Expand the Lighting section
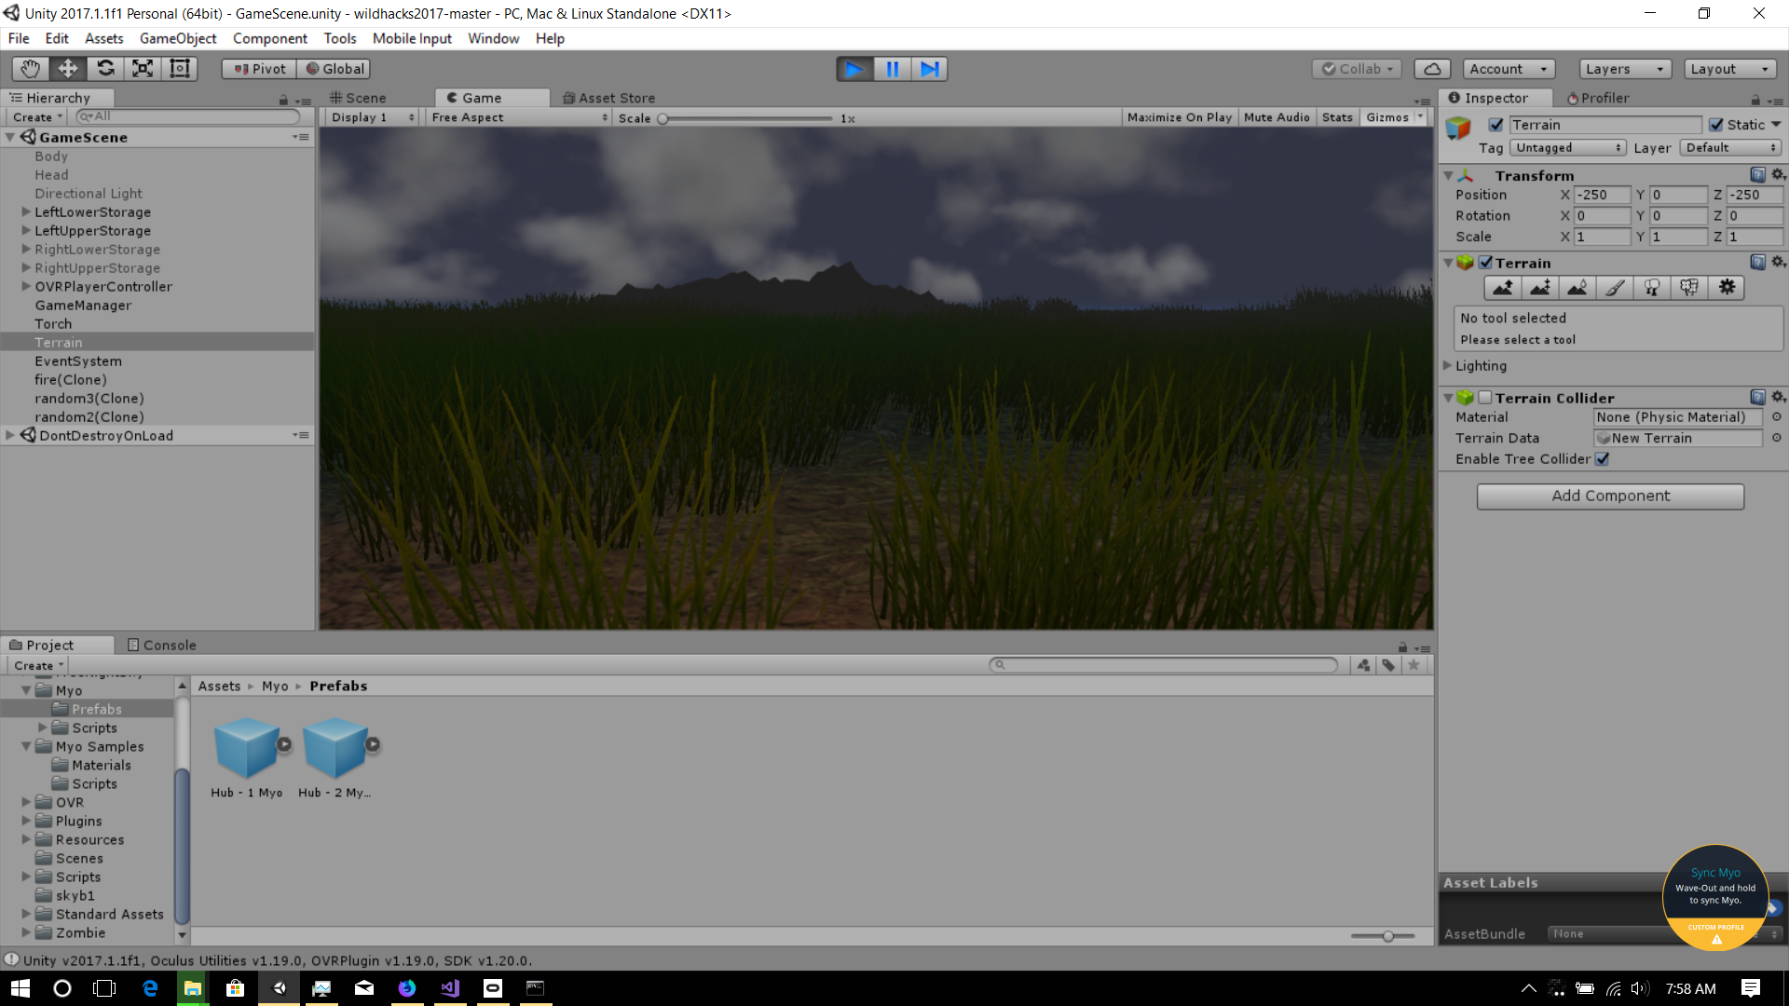 [x=1448, y=366]
